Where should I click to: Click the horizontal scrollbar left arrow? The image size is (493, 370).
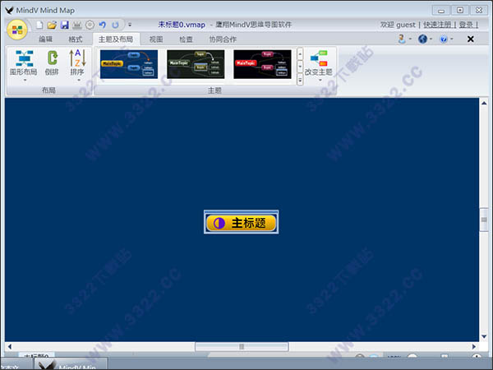point(9,347)
